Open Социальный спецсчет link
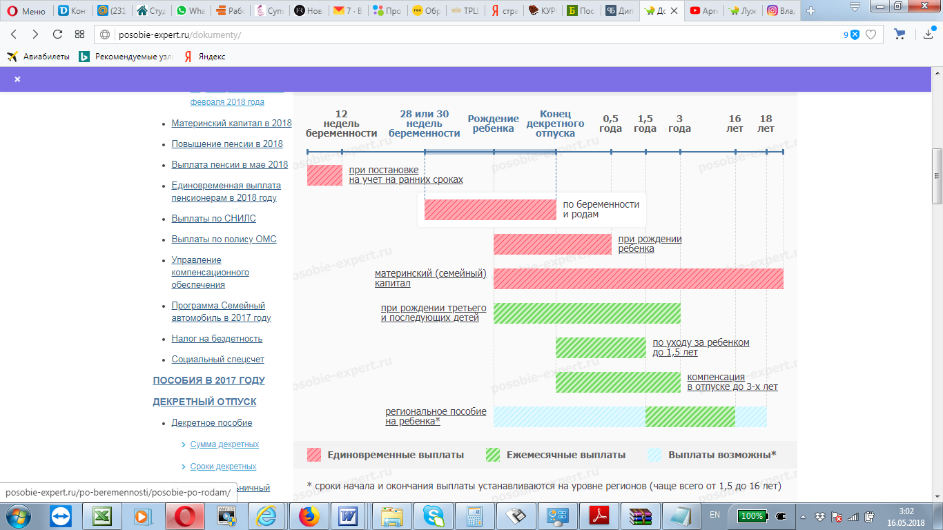The height and width of the screenshot is (530, 943). coord(217,360)
